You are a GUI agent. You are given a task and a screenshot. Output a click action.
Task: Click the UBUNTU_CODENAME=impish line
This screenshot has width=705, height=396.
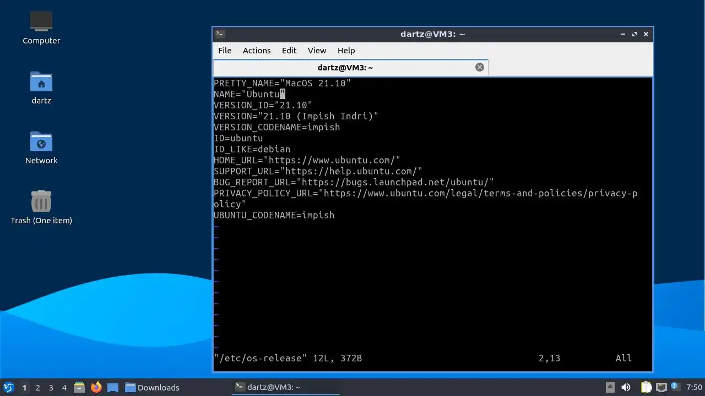pos(274,215)
